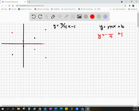Open the browser home page
139x111 pixels.
[x=13, y=6]
